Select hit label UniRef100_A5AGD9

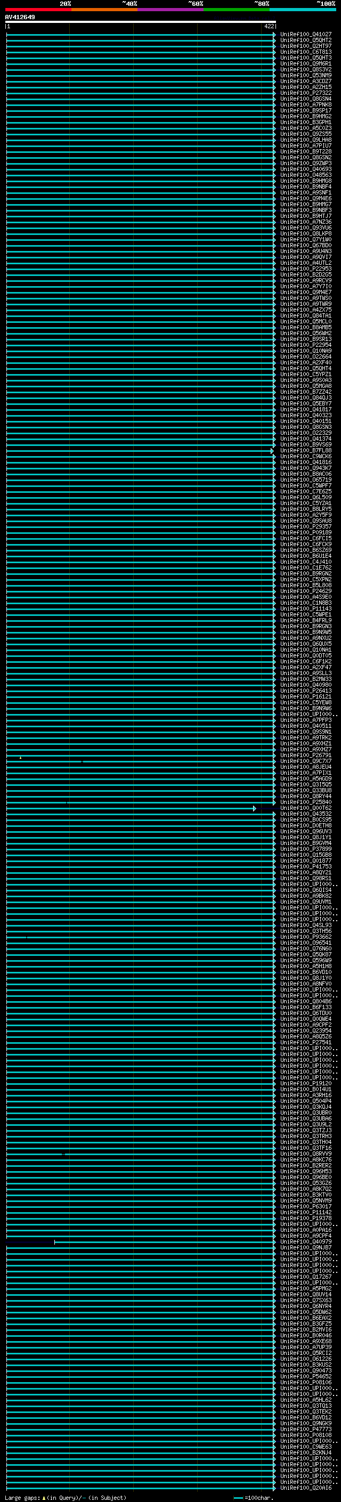click(x=306, y=779)
